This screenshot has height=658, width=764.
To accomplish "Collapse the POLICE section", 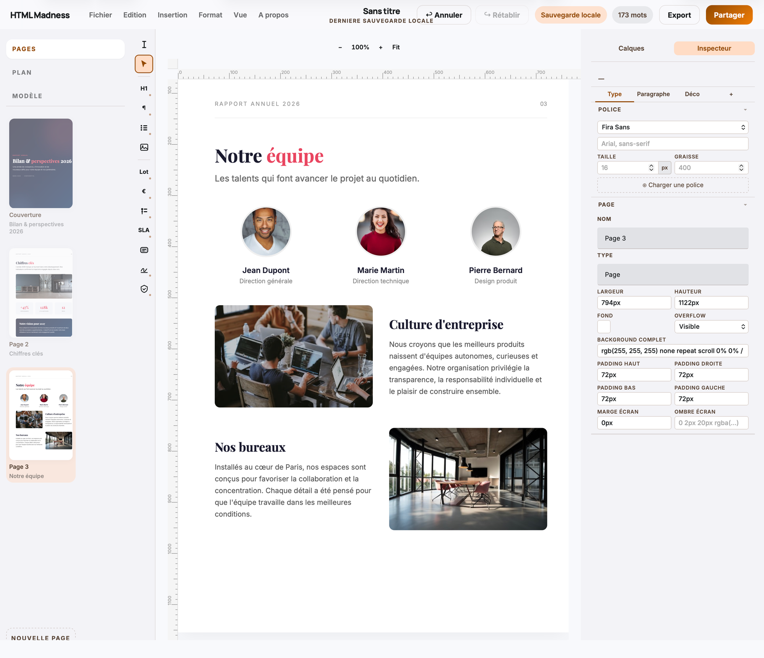I will tap(745, 109).
